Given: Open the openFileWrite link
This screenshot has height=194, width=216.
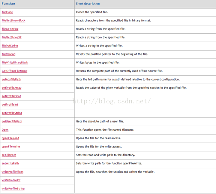Looking at the screenshot, I should 11,146.
